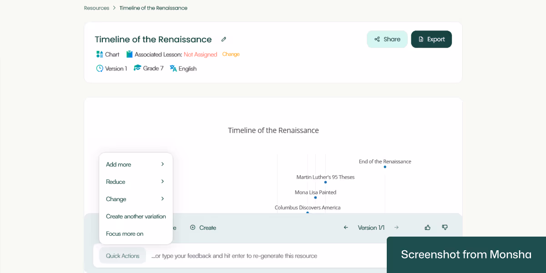Expand the Reduce submenu

pyautogui.click(x=136, y=182)
